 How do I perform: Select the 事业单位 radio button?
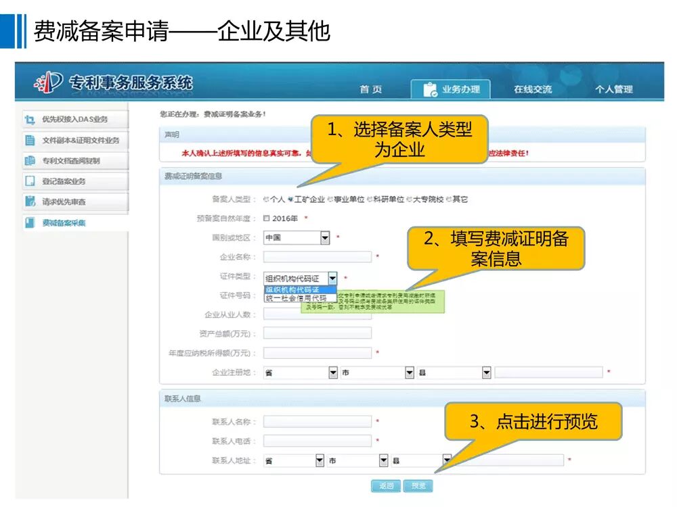330,199
